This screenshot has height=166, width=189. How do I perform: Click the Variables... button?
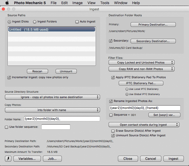tap(27, 159)
